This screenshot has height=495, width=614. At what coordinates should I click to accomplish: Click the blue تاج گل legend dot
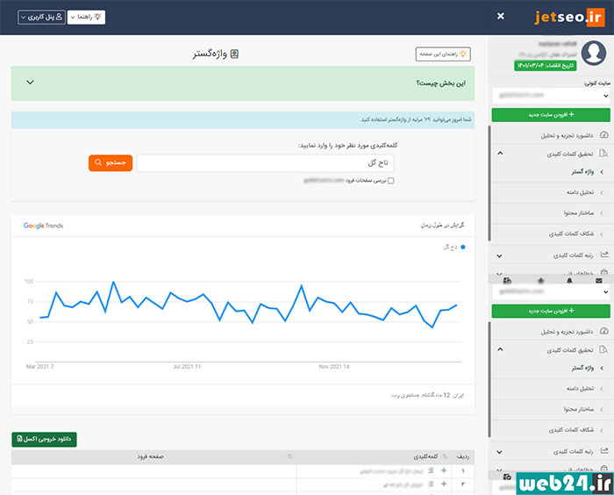(463, 247)
